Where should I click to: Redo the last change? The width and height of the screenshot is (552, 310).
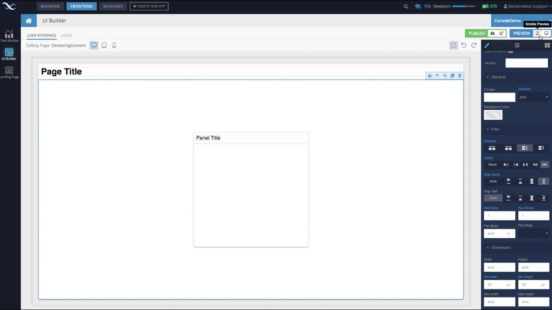474,45
